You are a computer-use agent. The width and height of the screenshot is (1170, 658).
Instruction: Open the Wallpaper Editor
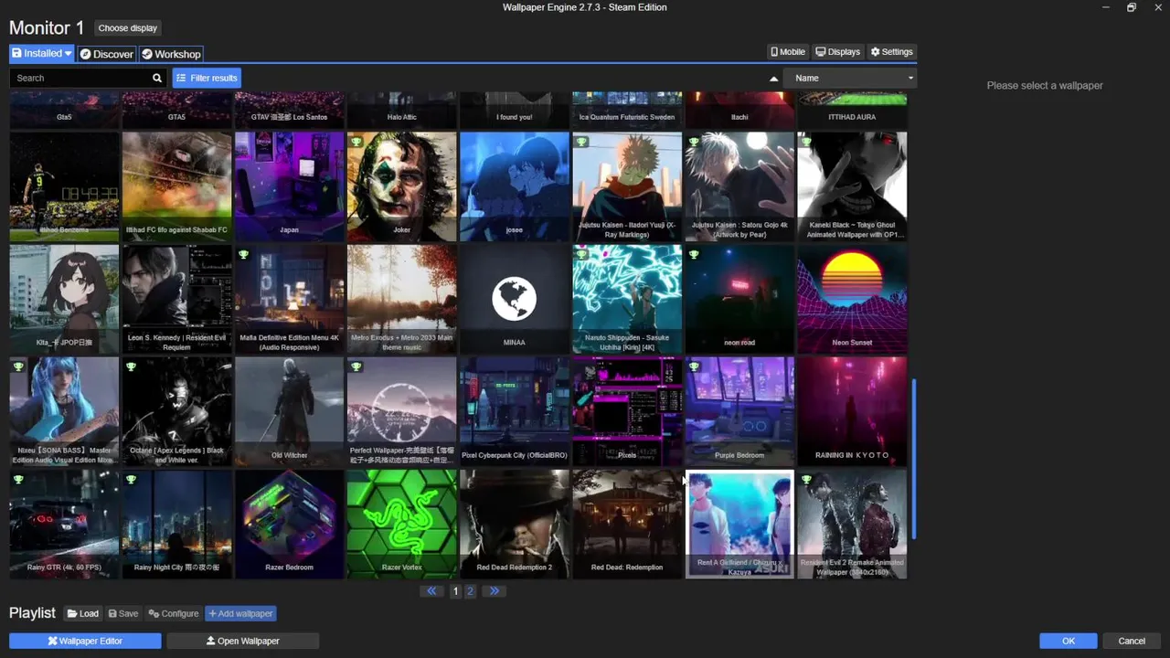point(85,641)
